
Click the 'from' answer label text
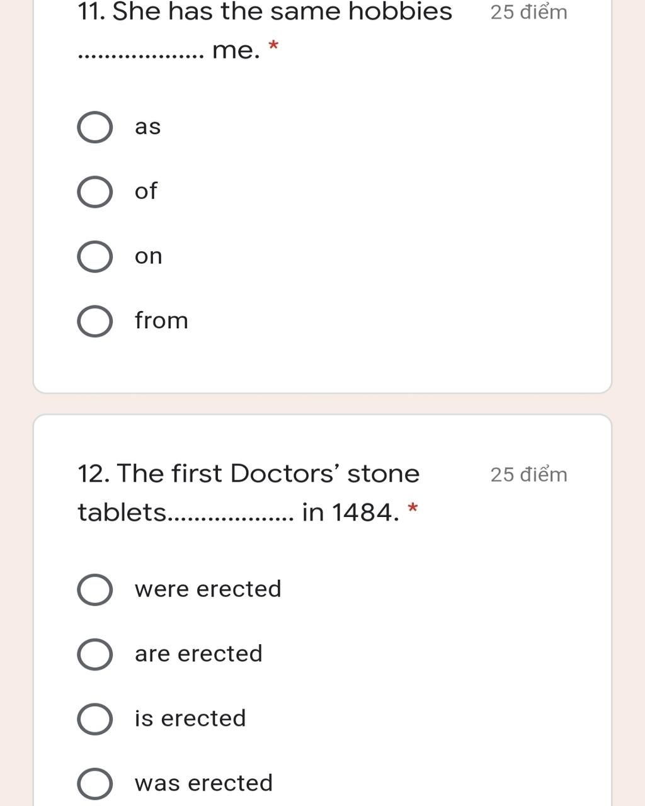[x=161, y=321]
